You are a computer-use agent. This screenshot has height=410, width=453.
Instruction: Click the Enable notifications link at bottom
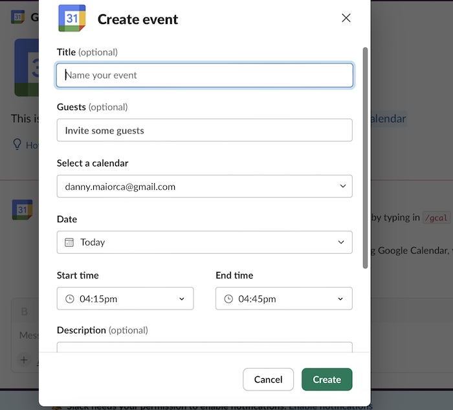pyautogui.click(x=331, y=407)
